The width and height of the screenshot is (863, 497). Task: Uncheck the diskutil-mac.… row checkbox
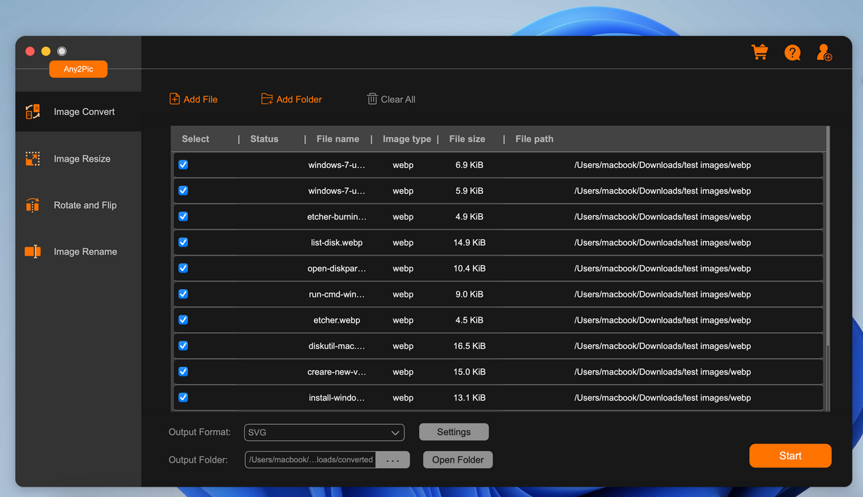tap(183, 346)
